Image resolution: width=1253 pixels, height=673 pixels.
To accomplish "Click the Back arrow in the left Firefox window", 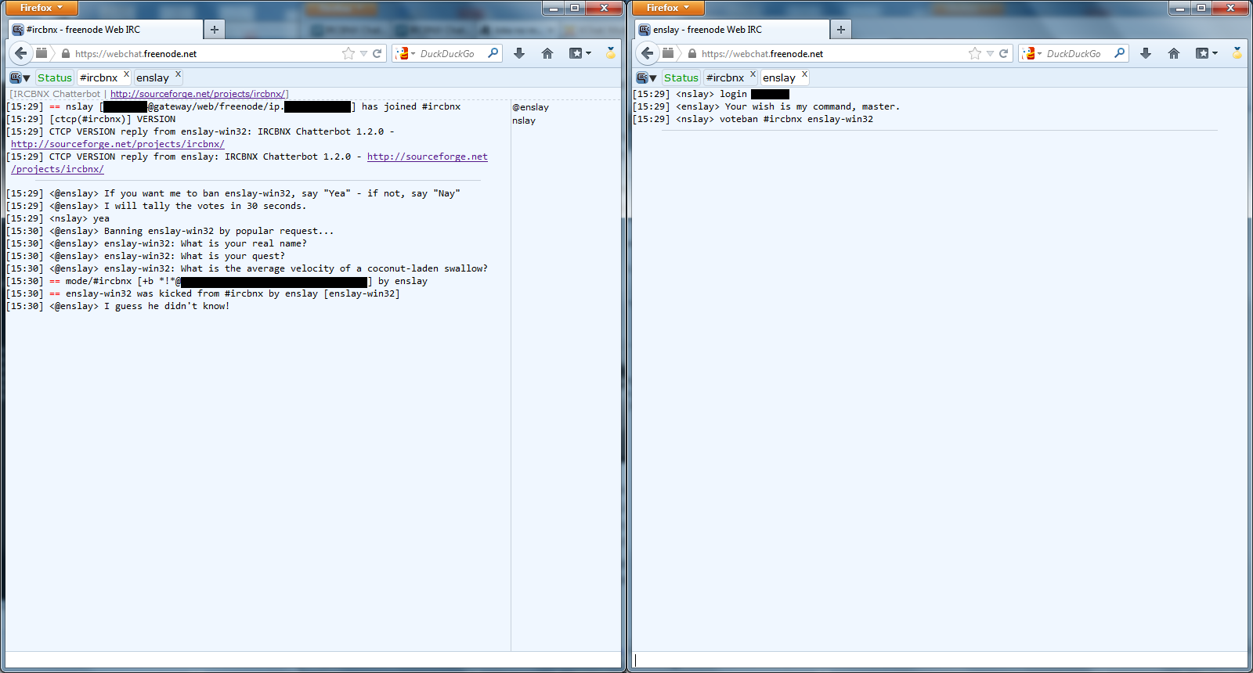I will coord(21,53).
